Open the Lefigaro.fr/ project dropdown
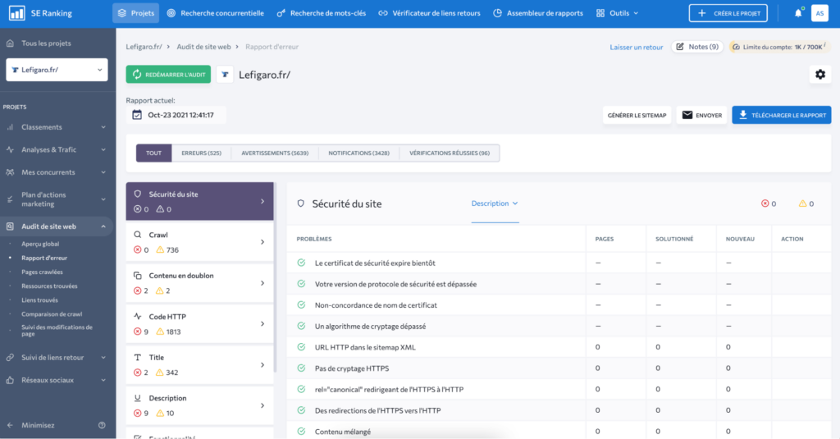 point(57,70)
